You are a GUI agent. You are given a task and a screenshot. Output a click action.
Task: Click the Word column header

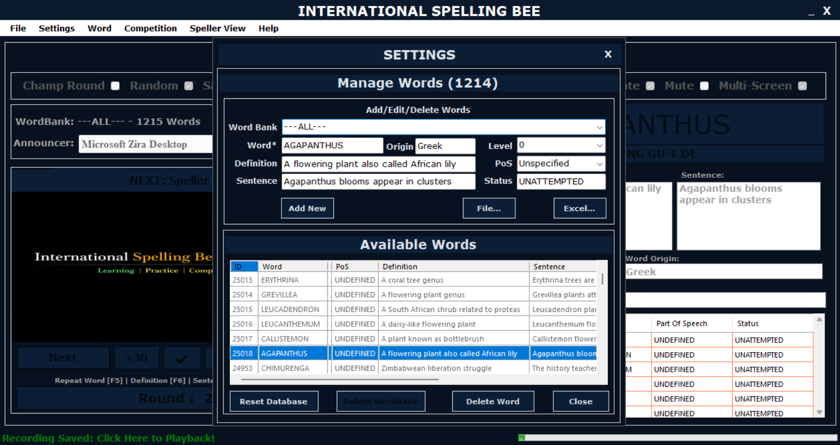click(293, 267)
